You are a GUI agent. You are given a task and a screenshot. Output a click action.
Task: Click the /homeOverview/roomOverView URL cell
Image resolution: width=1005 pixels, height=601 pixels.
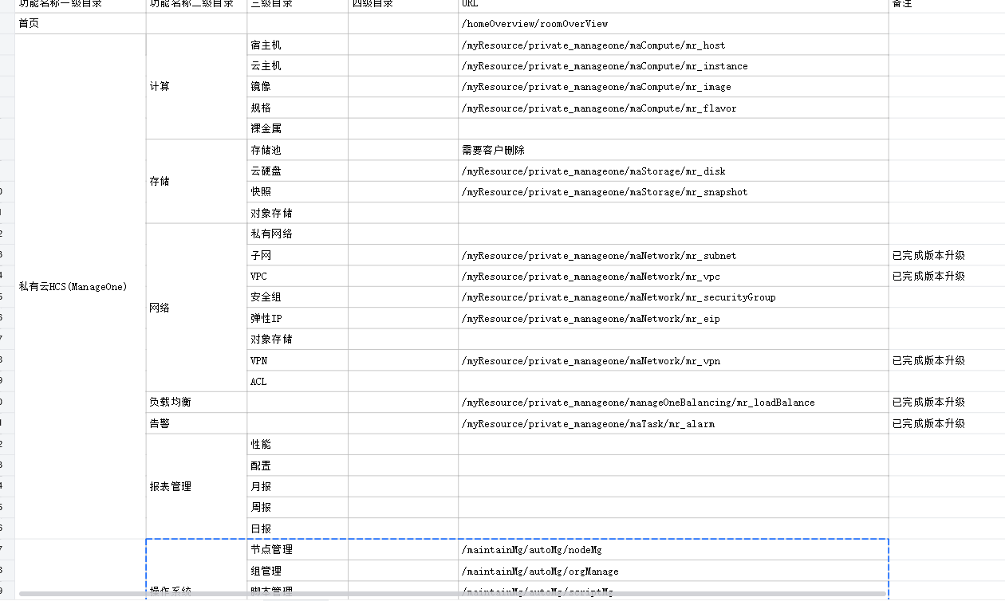click(672, 24)
